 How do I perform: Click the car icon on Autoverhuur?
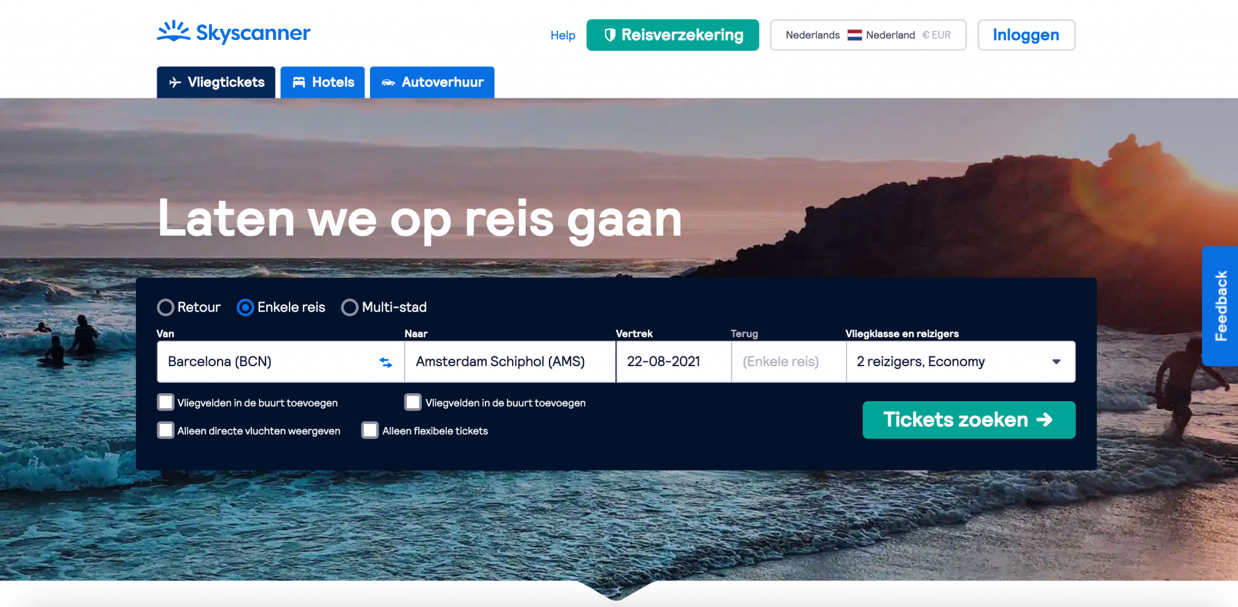[388, 83]
